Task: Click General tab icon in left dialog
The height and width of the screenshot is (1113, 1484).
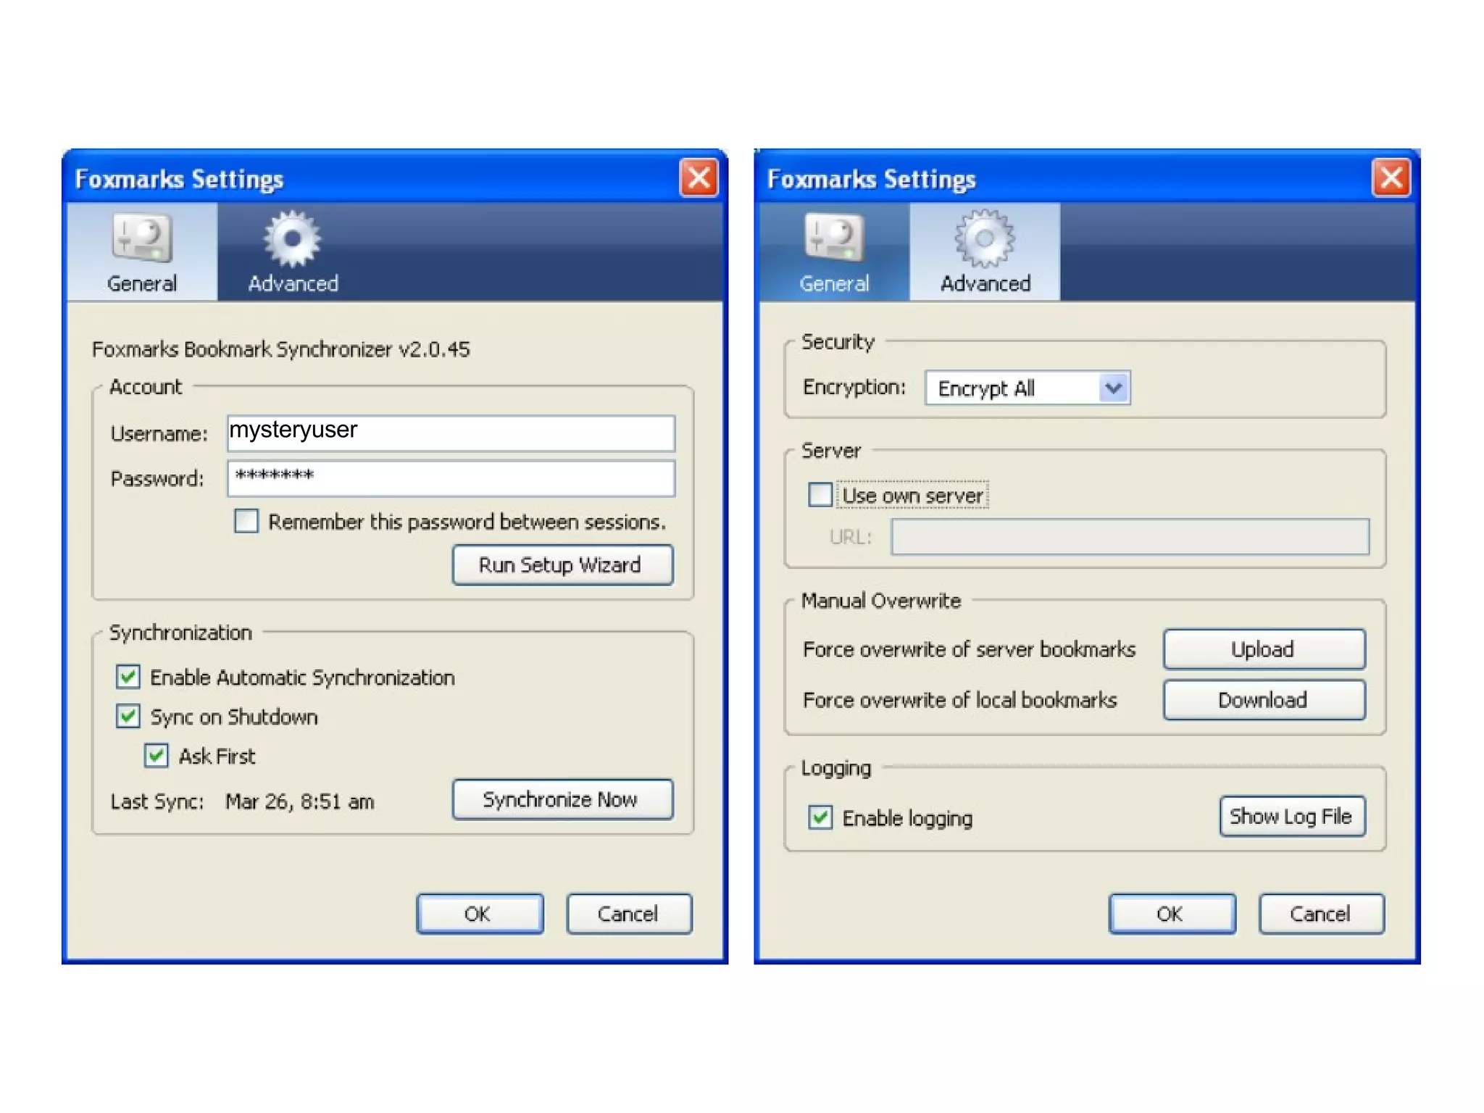Action: point(142,238)
